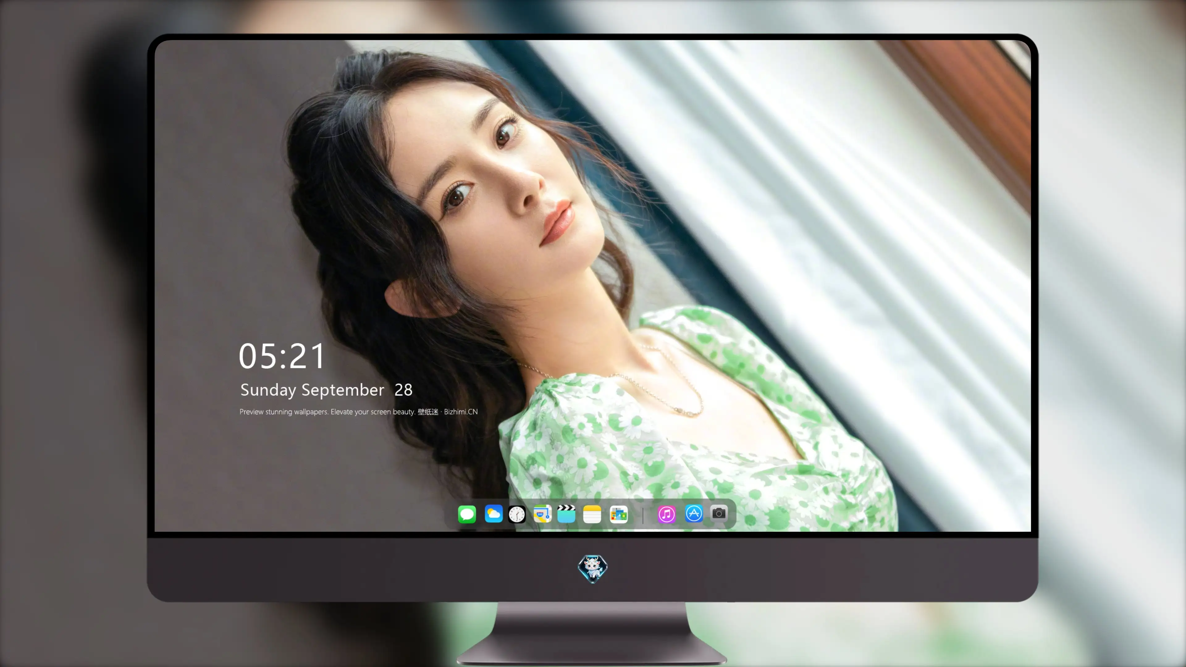Viewport: 1186px width, 667px height.
Task: Click the date text "Sunday September 28"
Action: point(326,390)
